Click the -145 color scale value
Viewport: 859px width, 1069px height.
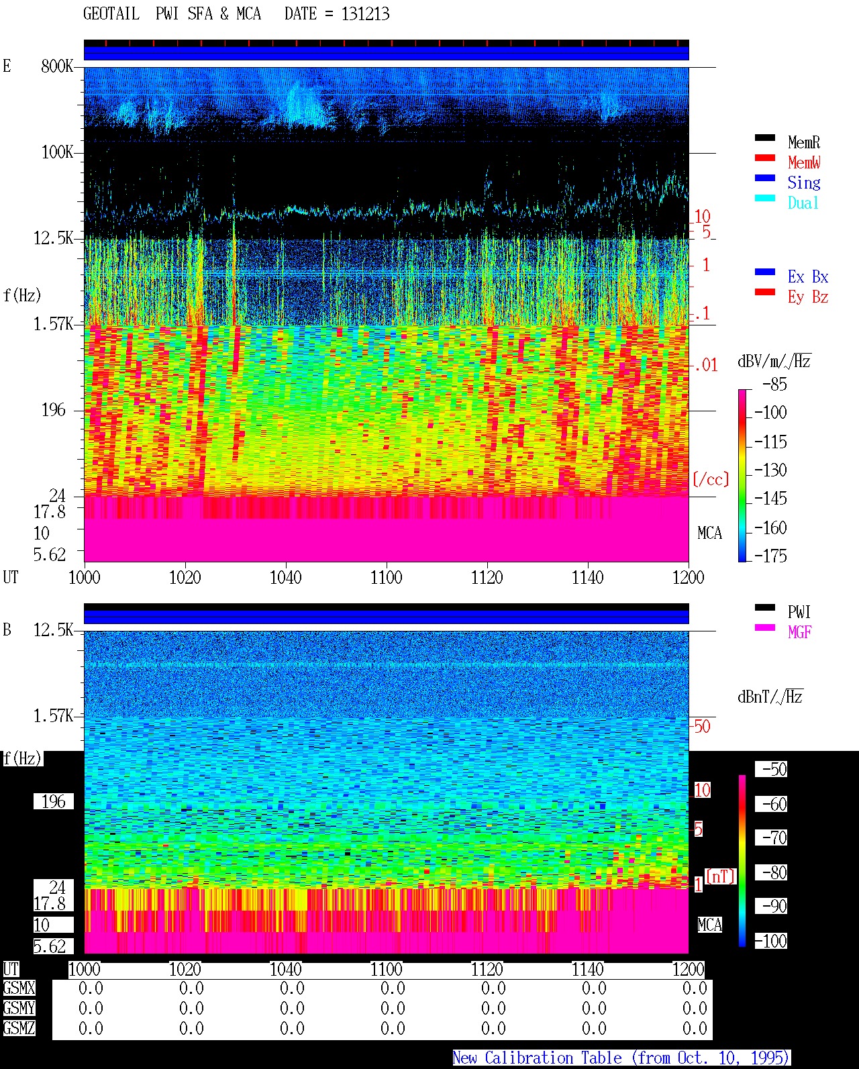point(770,499)
